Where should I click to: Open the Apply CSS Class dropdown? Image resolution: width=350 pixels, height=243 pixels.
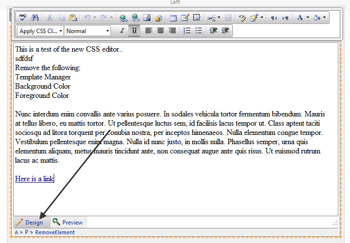(41, 31)
